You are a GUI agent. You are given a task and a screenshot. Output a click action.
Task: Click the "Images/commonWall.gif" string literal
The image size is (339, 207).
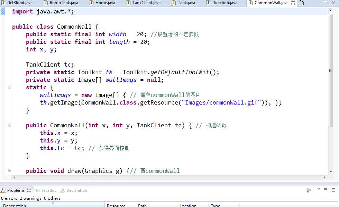click(221, 102)
